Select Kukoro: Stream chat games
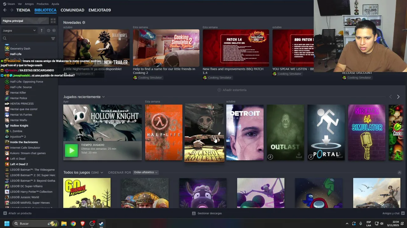The height and width of the screenshot is (228, 407). pyautogui.click(x=28, y=153)
